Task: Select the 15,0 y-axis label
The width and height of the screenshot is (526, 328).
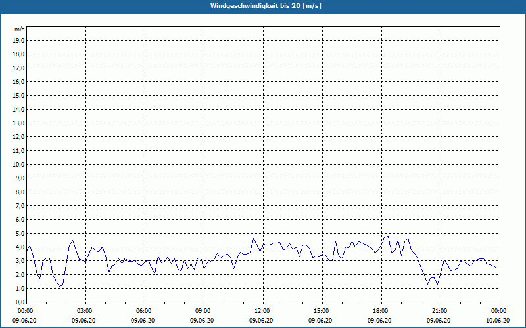Action: click(18, 95)
